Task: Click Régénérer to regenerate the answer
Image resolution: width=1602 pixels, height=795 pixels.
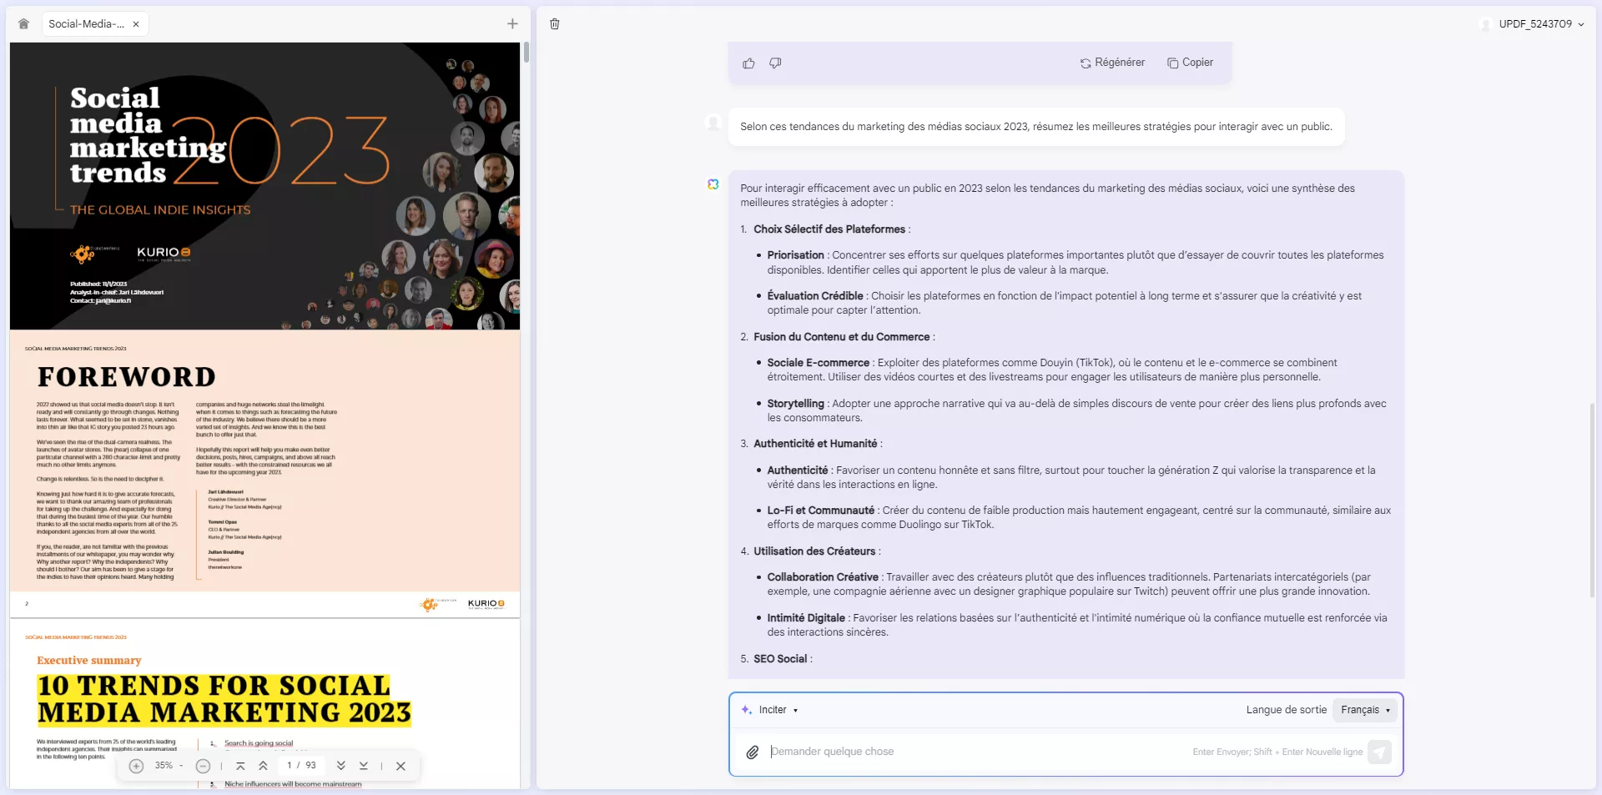Action: [x=1112, y=63]
